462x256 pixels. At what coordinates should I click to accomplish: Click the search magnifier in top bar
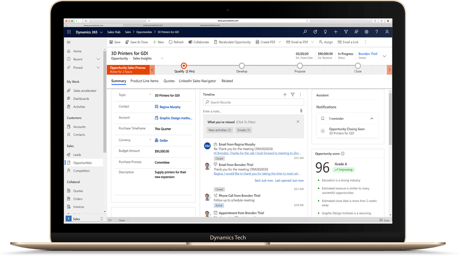click(305, 32)
